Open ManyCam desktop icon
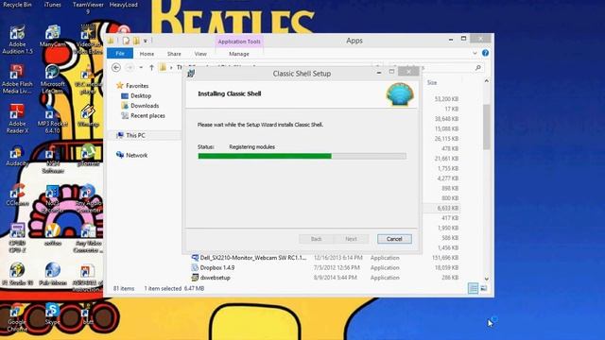 point(53,36)
